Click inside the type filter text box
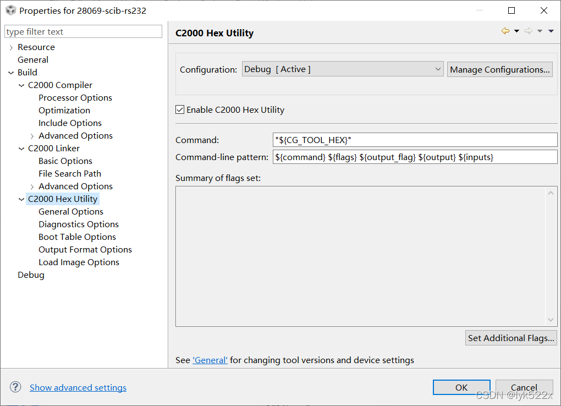561x406 pixels. pyautogui.click(x=82, y=31)
